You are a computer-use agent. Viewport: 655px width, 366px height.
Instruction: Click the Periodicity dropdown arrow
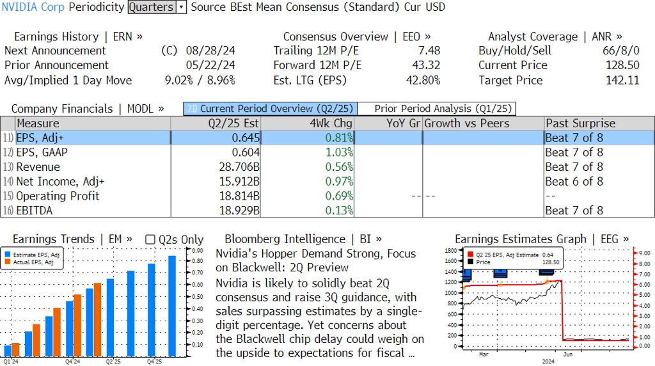pos(181,7)
